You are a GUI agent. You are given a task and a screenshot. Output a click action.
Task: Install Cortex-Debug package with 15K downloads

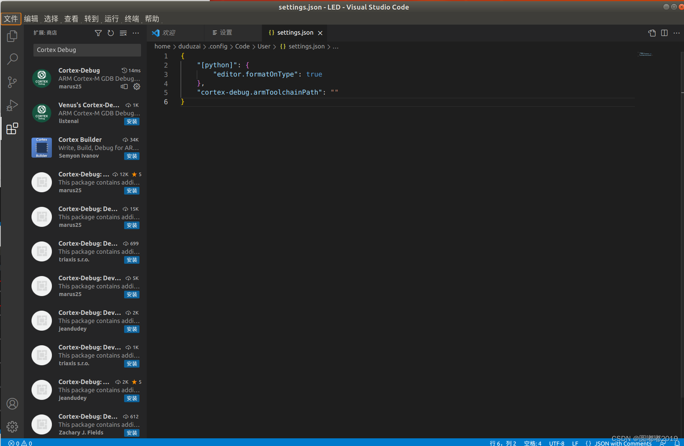(132, 225)
